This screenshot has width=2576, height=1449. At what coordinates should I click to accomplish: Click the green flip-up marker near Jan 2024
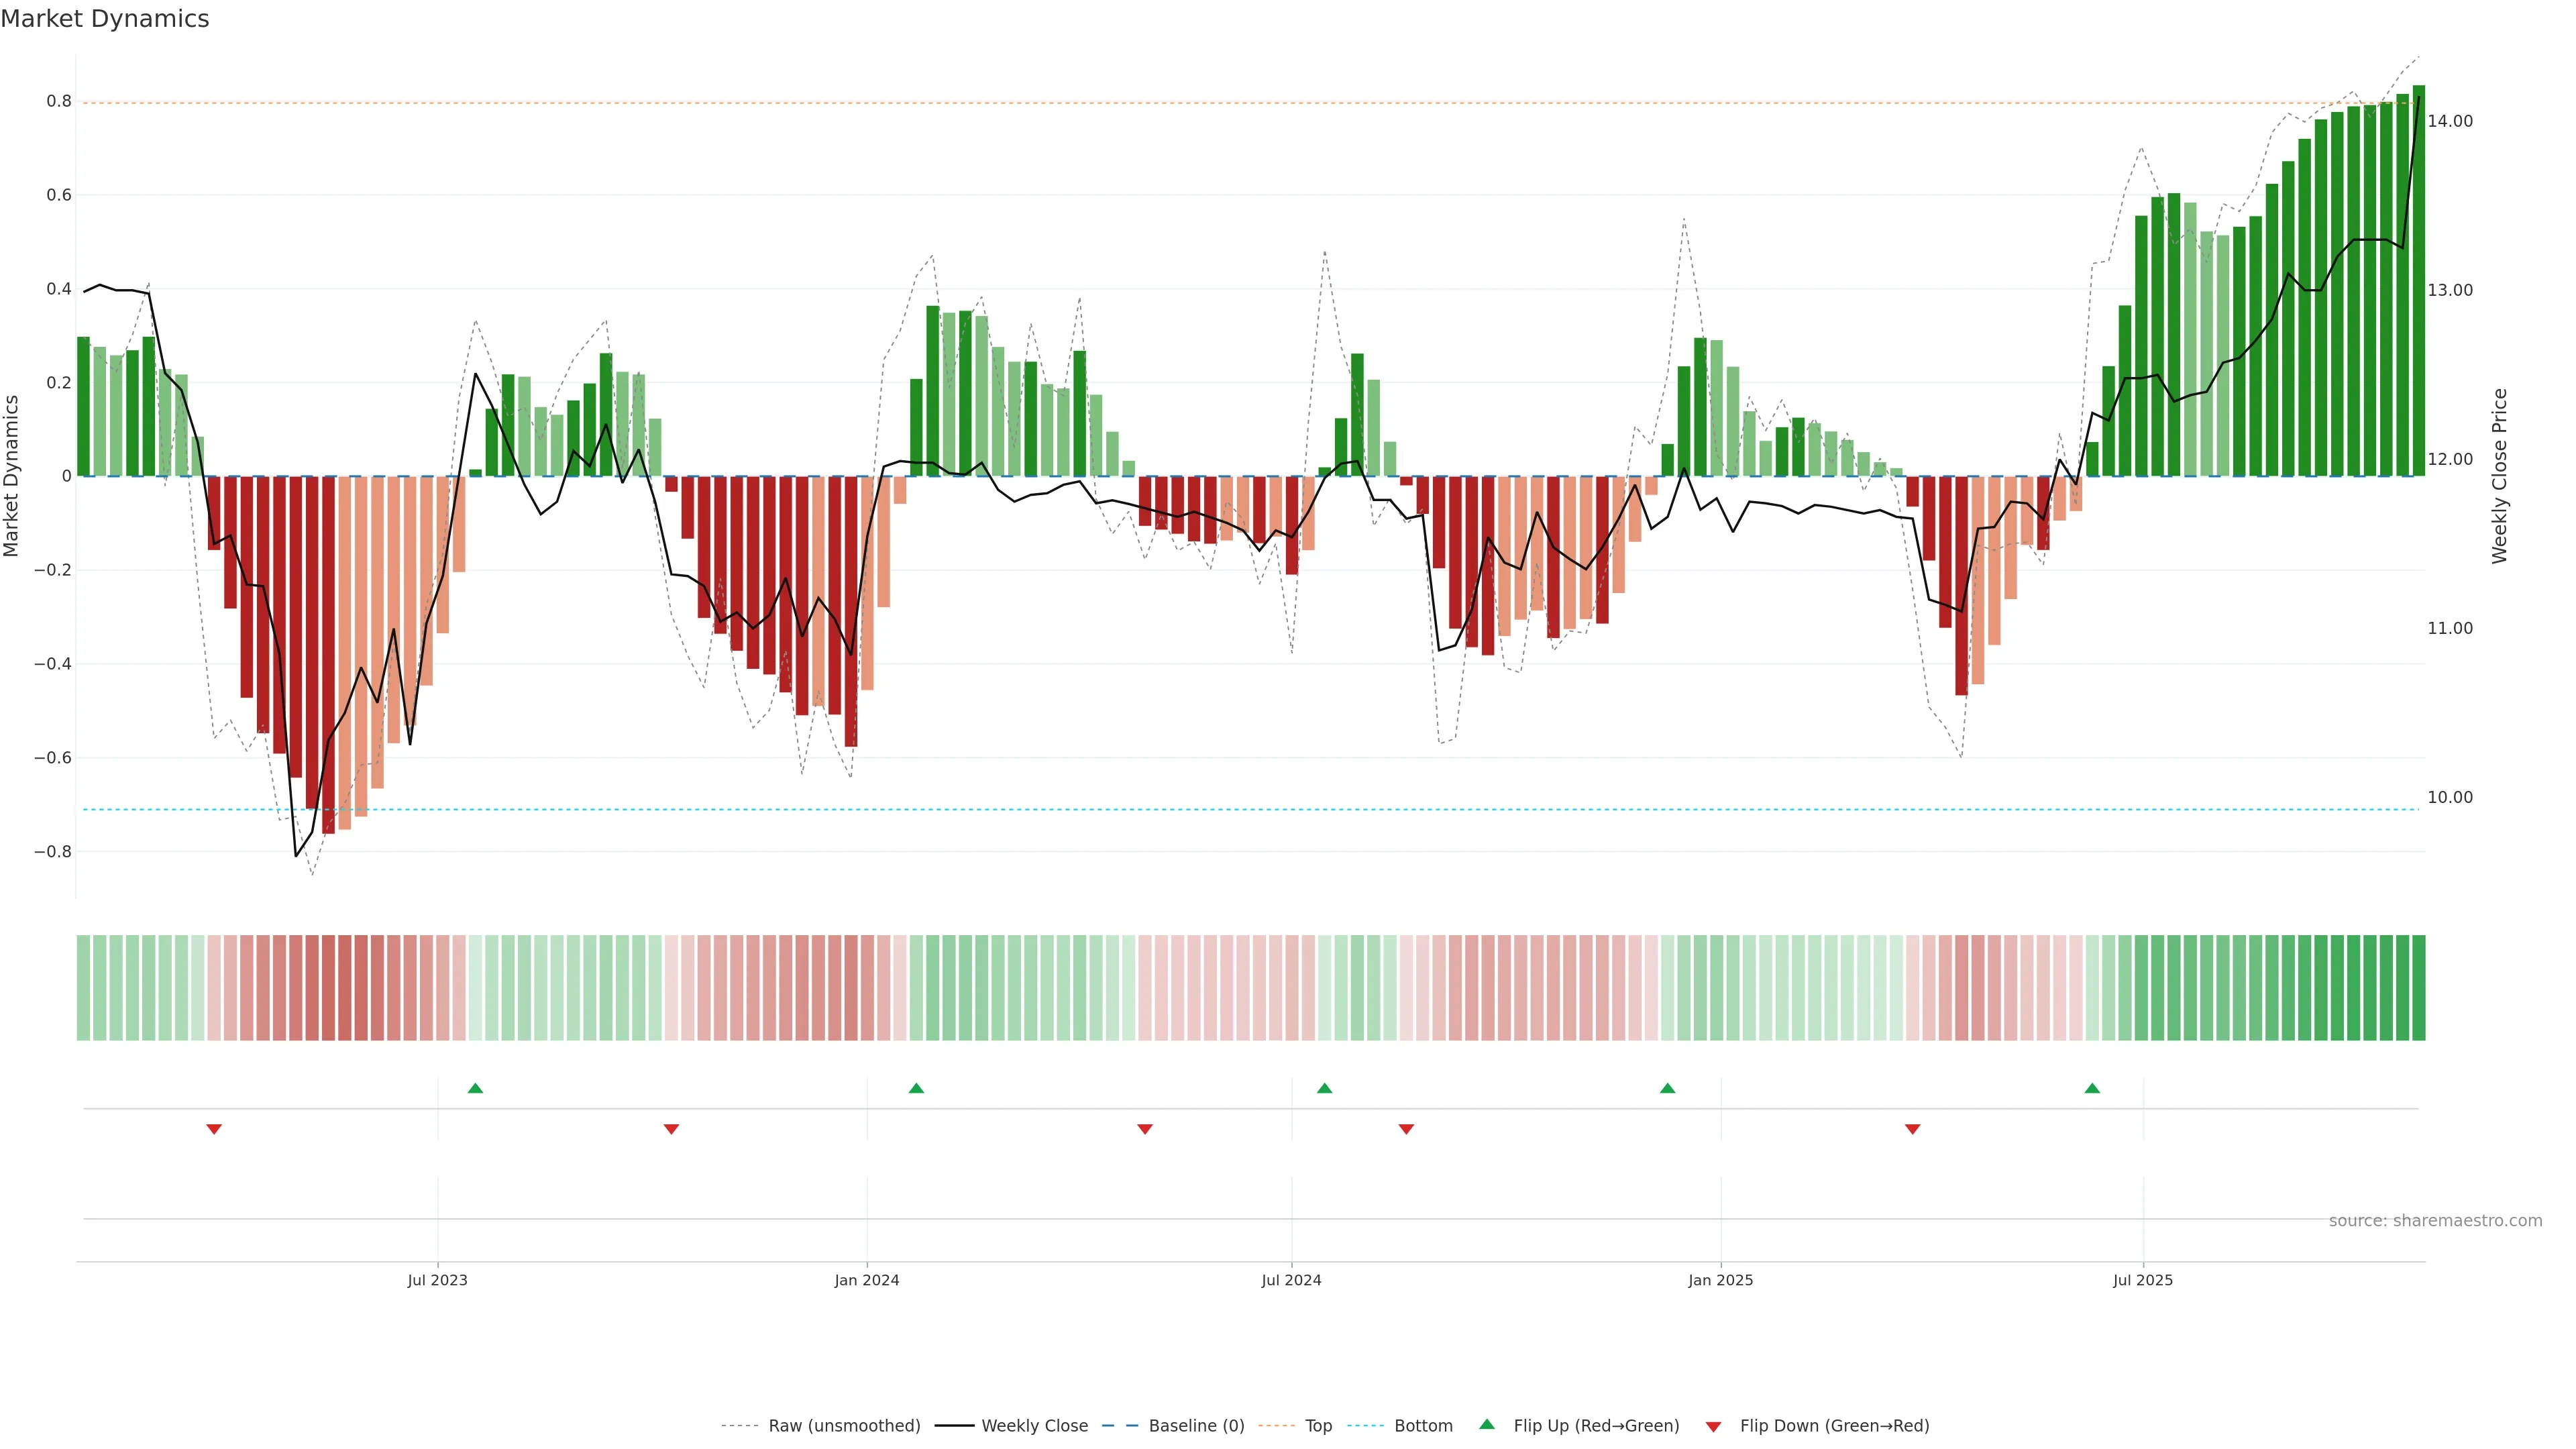click(x=916, y=1088)
